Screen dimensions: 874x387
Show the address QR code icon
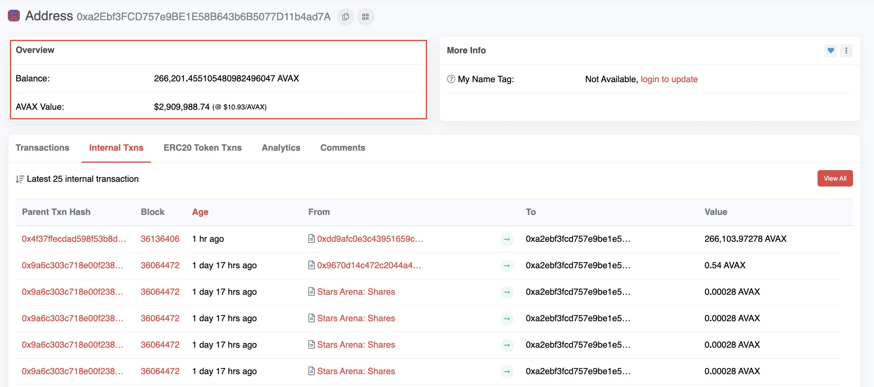tap(365, 17)
